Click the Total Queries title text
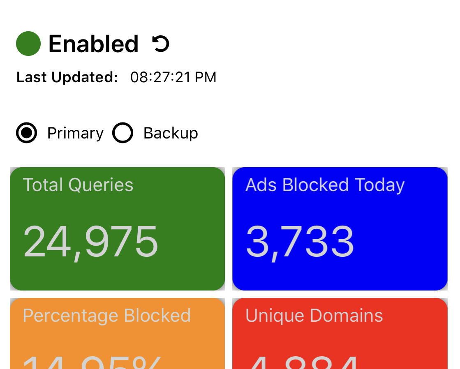 point(78,185)
